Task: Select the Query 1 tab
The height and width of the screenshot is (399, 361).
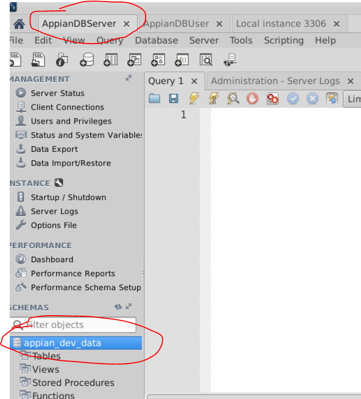Action: [x=166, y=81]
